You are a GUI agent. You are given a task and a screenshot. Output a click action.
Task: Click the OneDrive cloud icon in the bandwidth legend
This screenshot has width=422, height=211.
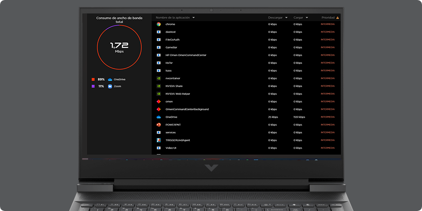click(x=110, y=79)
